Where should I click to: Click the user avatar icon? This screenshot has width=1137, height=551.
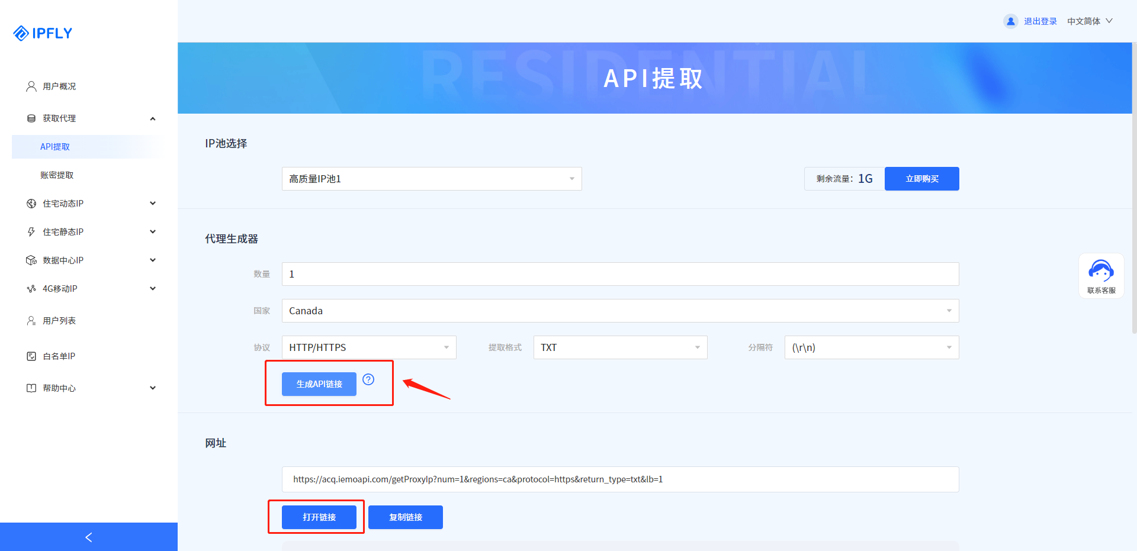1010,21
